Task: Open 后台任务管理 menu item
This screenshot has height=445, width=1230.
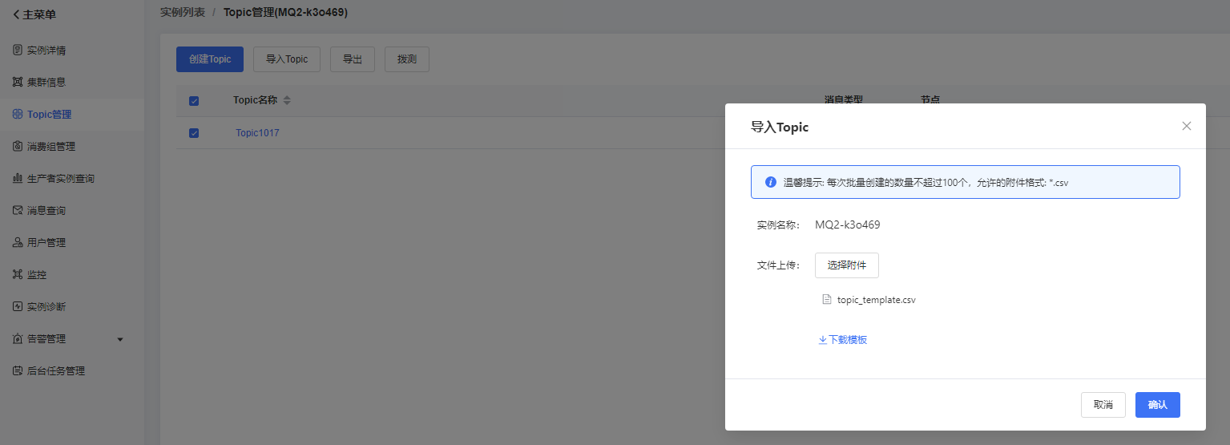Action: coord(72,370)
